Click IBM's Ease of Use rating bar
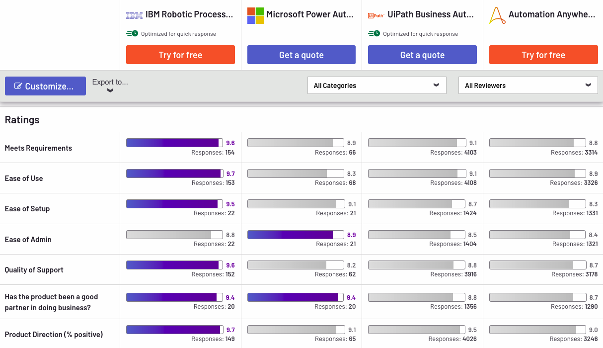This screenshot has width=603, height=348. pos(174,173)
